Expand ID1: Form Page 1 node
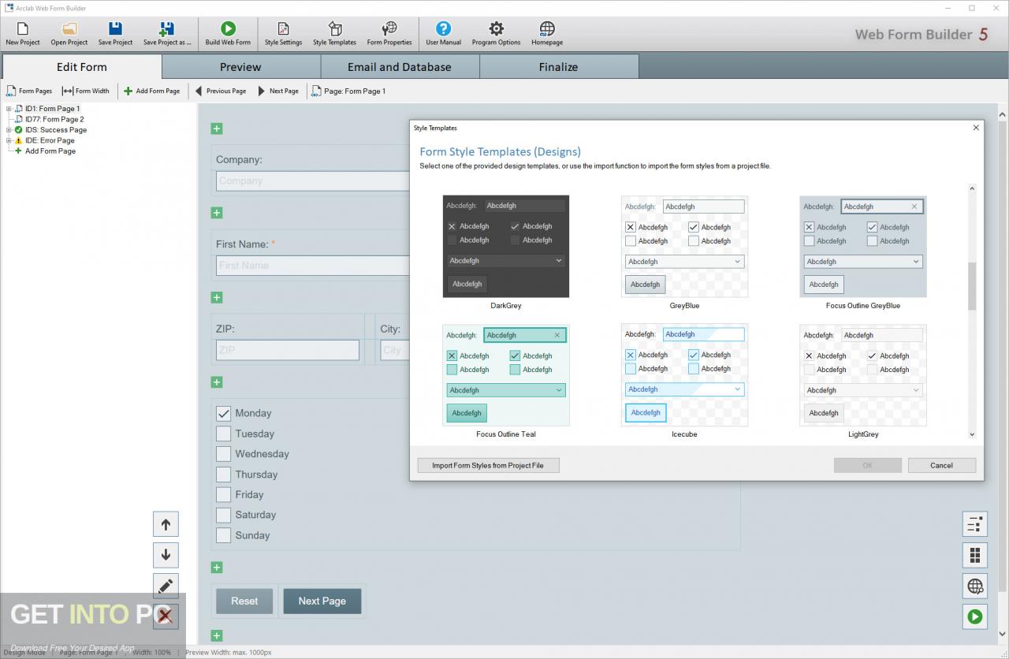Viewport: 1009px width, 659px height. (x=9, y=109)
